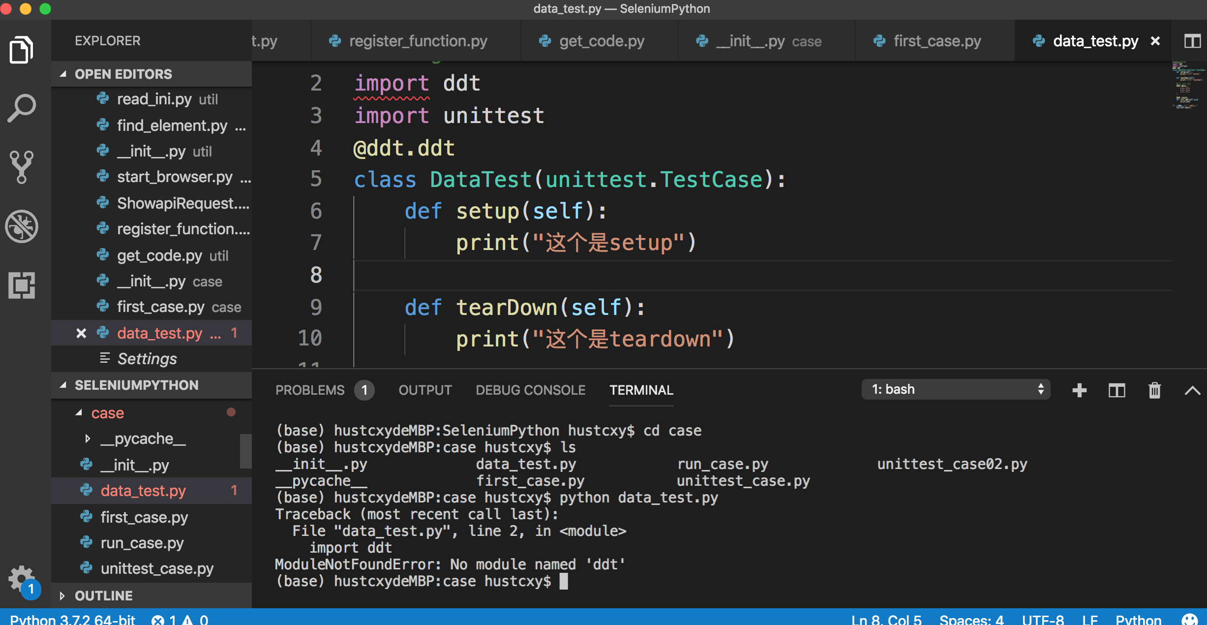Screen dimensions: 1207x625
Task: Click the editor minimap preview
Action: coord(1188,85)
